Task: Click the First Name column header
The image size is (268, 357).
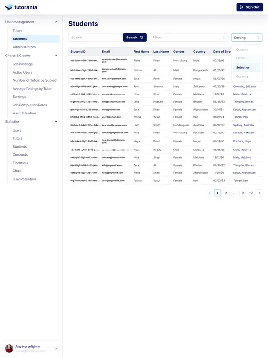Action: [x=141, y=52]
